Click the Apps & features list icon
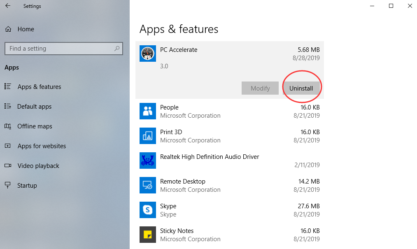 coord(8,86)
